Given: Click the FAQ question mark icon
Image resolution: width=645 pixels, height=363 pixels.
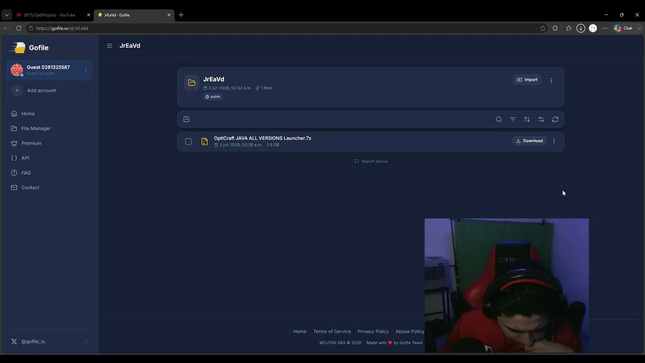Looking at the screenshot, I should 14,173.
